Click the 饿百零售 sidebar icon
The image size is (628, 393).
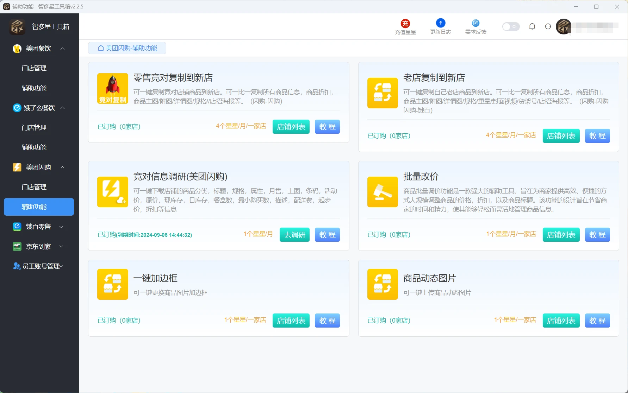(17, 227)
